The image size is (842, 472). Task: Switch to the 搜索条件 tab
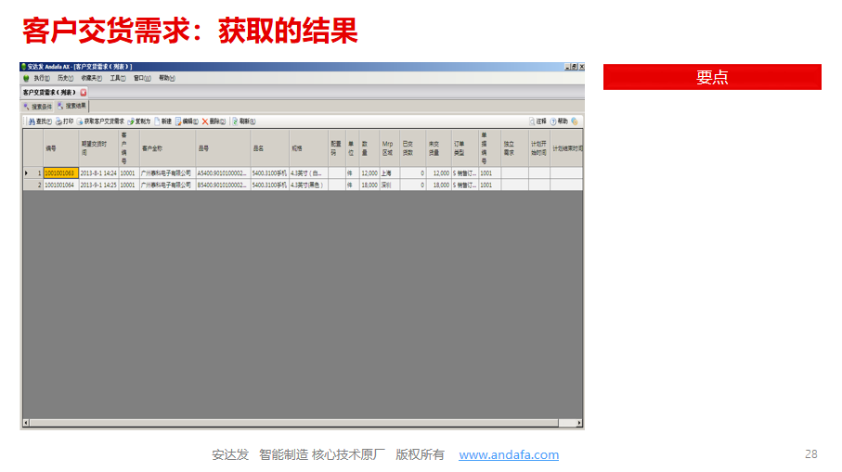38,106
